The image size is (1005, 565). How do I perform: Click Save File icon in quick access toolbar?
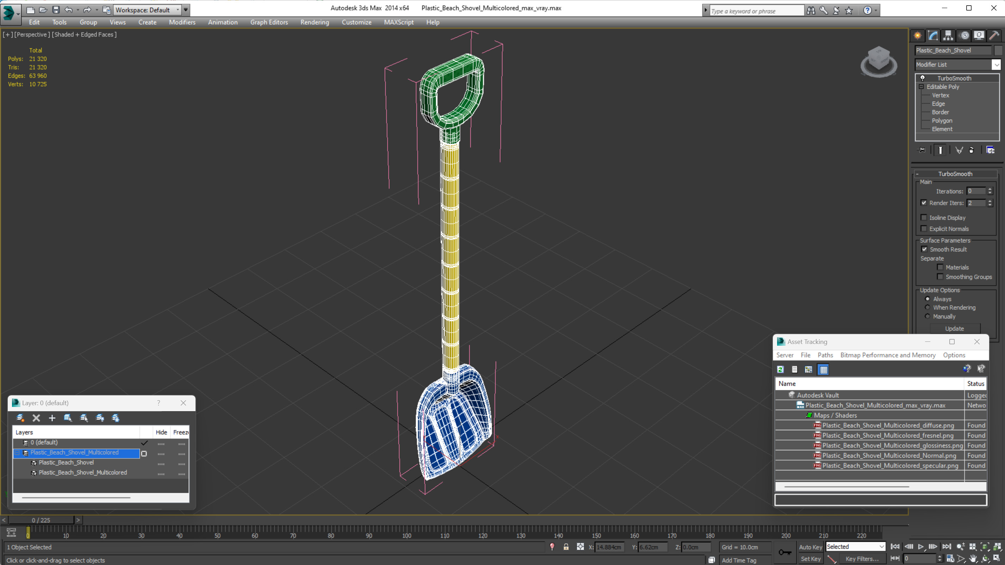(x=56, y=10)
